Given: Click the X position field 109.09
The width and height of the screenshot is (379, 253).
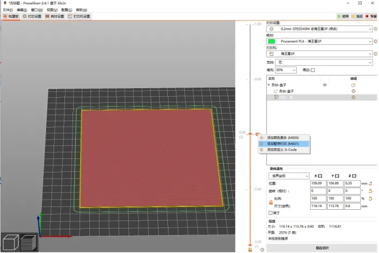Looking at the screenshot, I should click(x=318, y=183).
